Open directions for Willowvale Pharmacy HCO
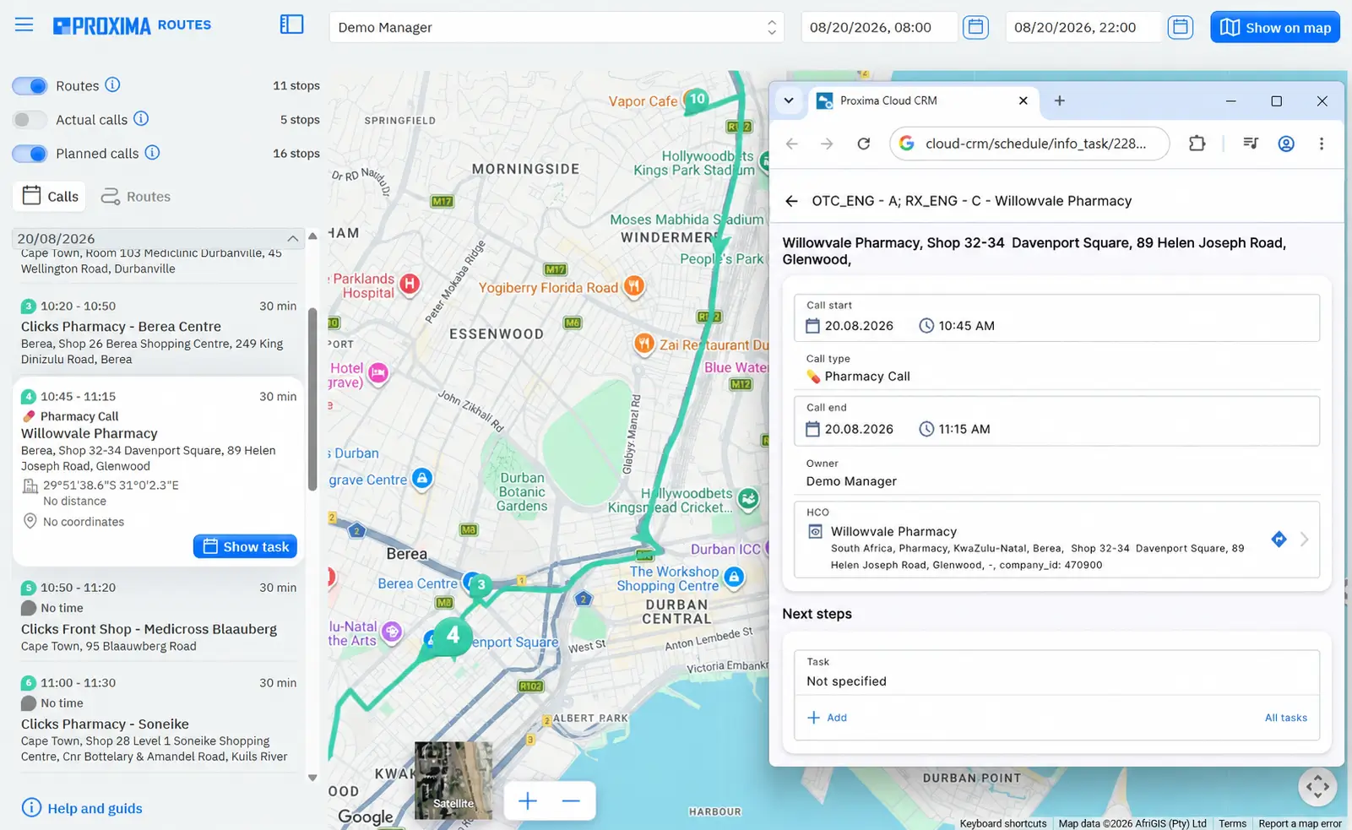 1279,539
